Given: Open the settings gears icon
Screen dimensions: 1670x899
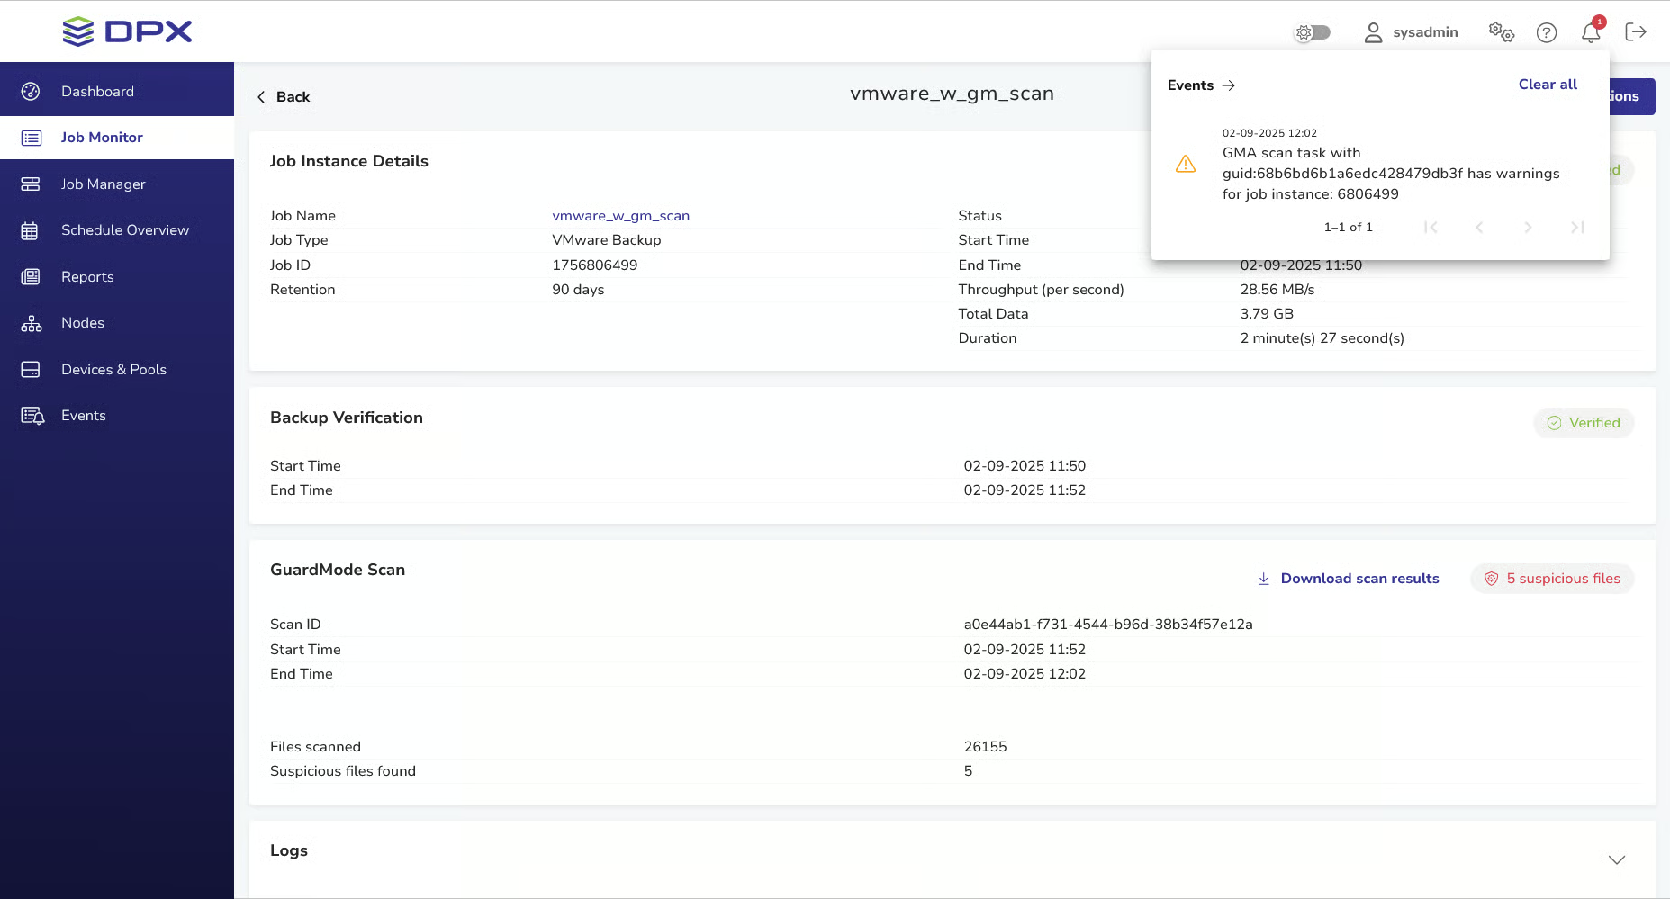Looking at the screenshot, I should coord(1501,32).
